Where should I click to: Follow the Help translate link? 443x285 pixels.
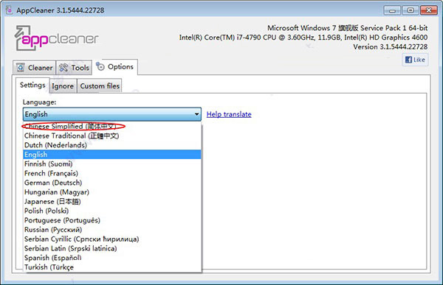(x=229, y=114)
